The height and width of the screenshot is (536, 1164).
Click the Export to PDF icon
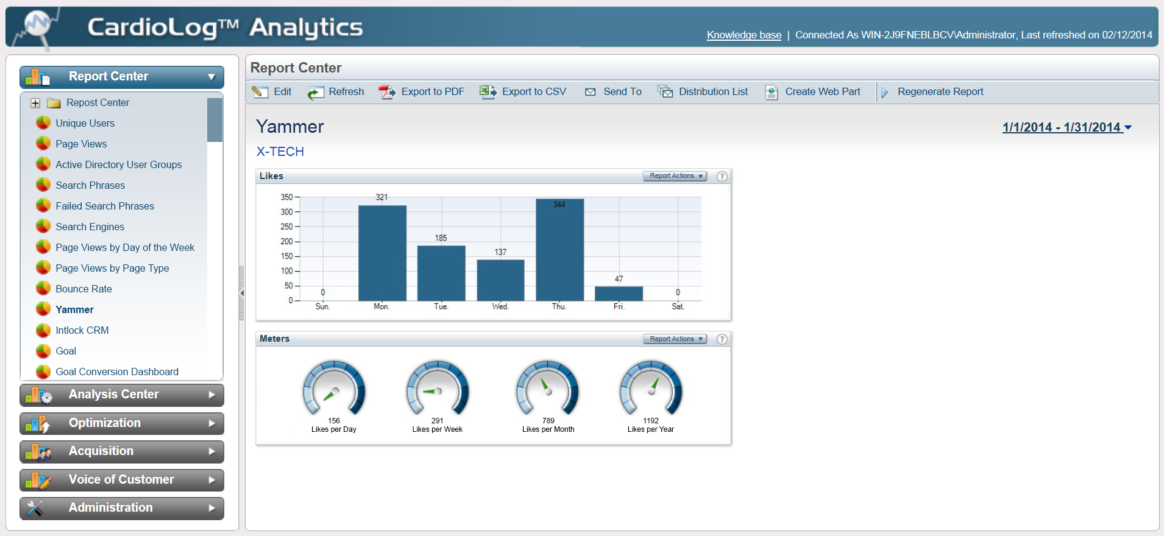[387, 92]
